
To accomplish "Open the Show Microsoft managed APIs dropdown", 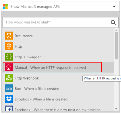I will tap(60, 6).
